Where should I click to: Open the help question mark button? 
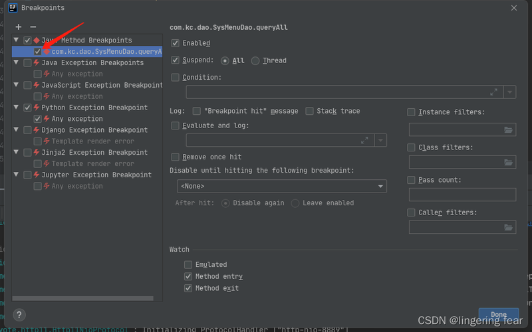[x=20, y=315]
